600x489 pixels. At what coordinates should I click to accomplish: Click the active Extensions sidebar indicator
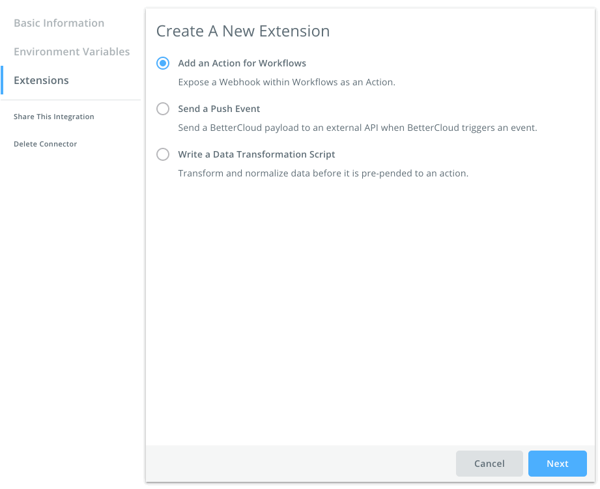tap(2, 80)
